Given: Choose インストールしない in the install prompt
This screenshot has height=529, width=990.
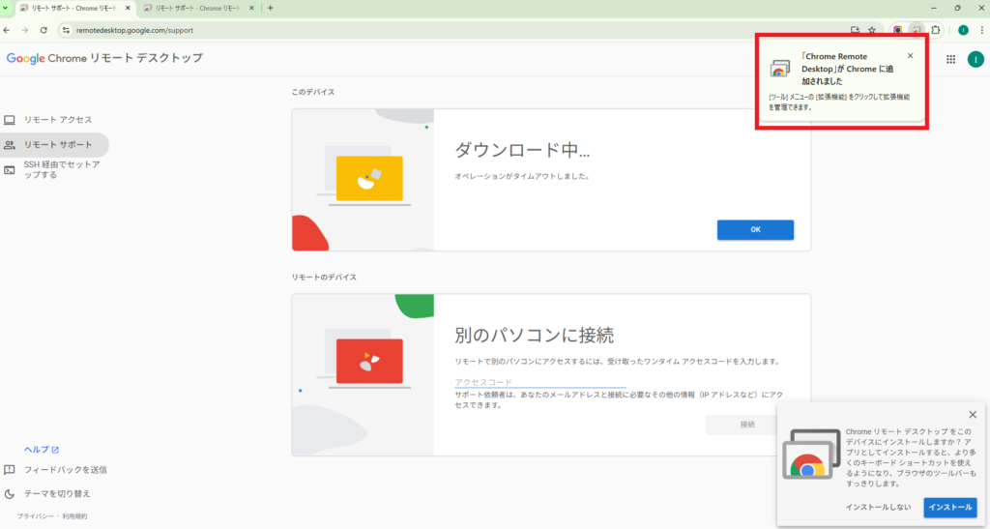Looking at the screenshot, I should coord(878,507).
